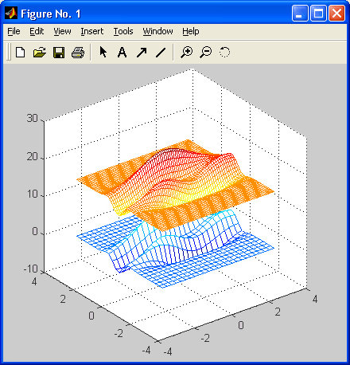Pick the Insert Arrow tool
This screenshot has width=350, height=365.
(142, 52)
